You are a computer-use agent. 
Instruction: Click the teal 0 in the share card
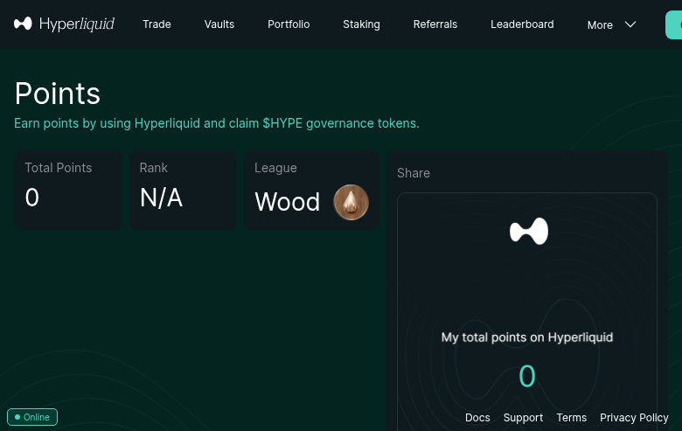pos(527,376)
